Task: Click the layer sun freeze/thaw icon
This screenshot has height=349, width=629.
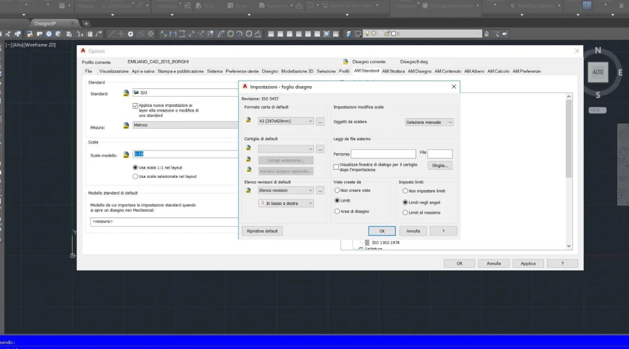Action: 374,34
